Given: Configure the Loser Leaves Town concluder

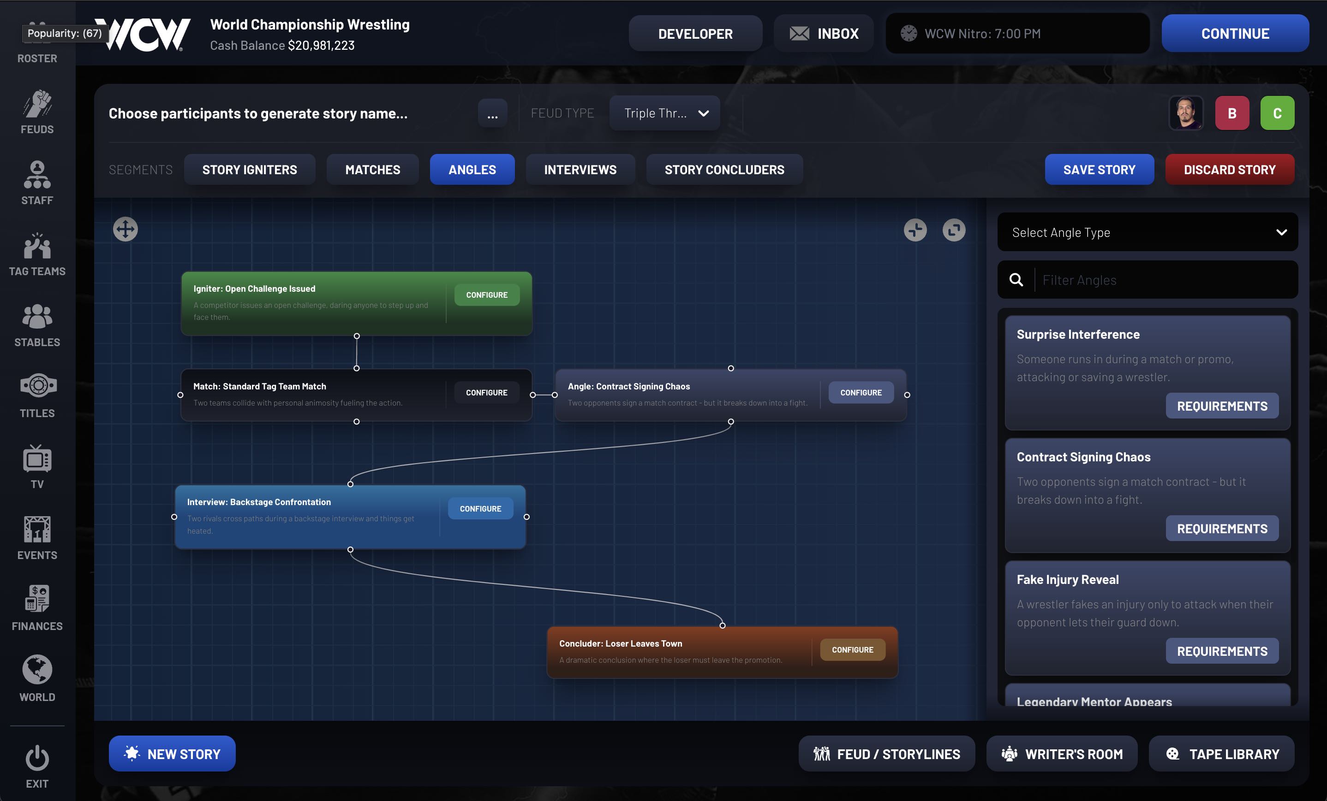Looking at the screenshot, I should click(853, 650).
